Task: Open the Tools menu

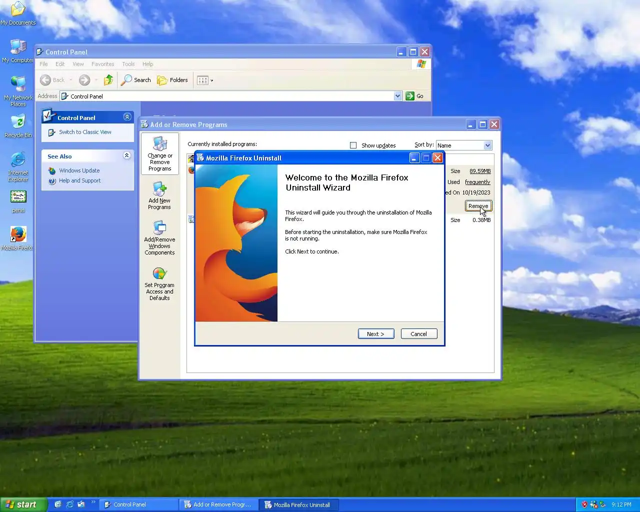Action: [x=128, y=64]
